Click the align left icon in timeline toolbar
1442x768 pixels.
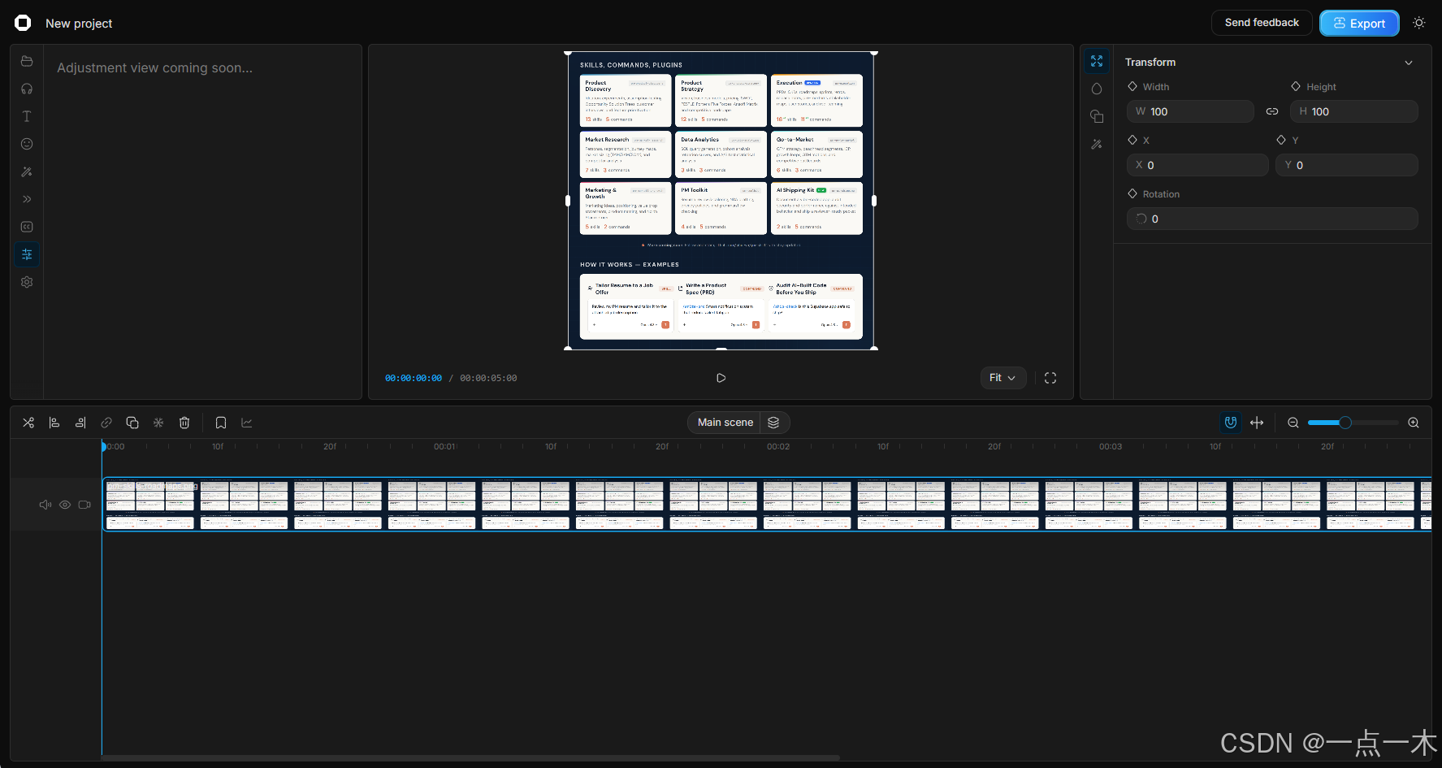[54, 423]
